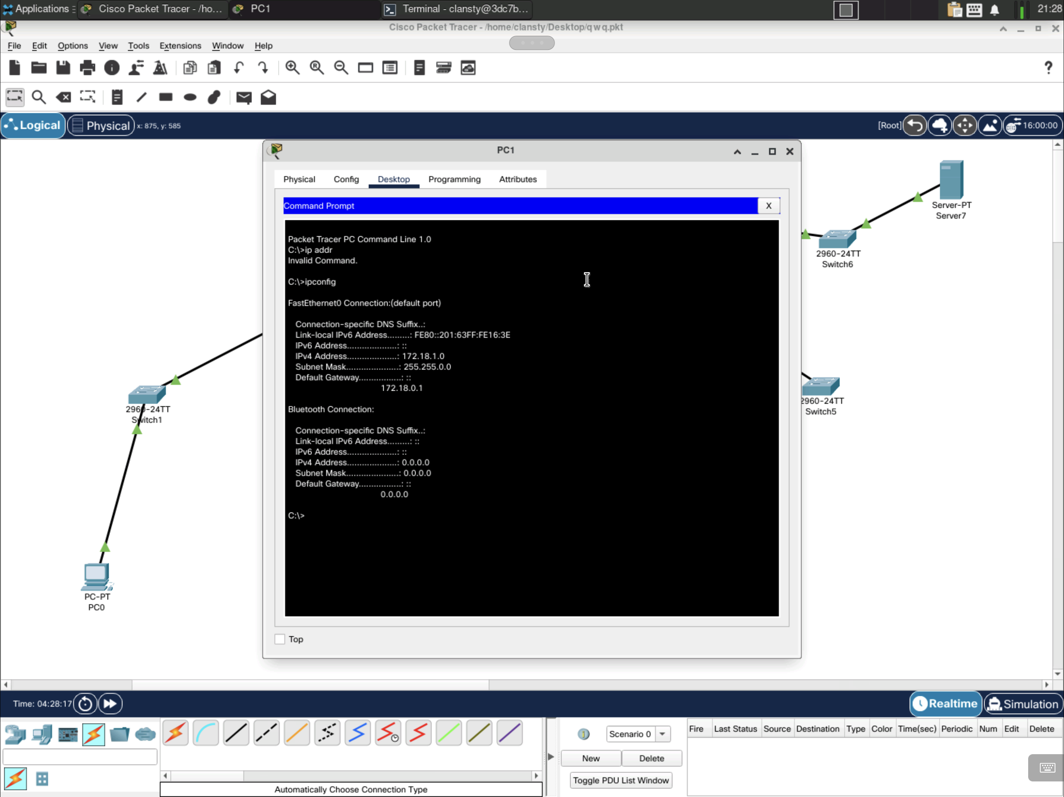The height and width of the screenshot is (797, 1064).
Task: Switch to the Config tab
Action: coord(346,179)
